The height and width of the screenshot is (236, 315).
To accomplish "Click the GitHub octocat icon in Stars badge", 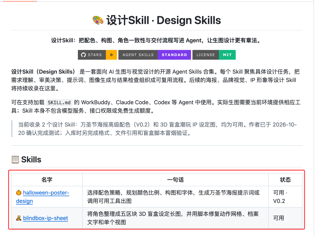I will pos(83,55).
